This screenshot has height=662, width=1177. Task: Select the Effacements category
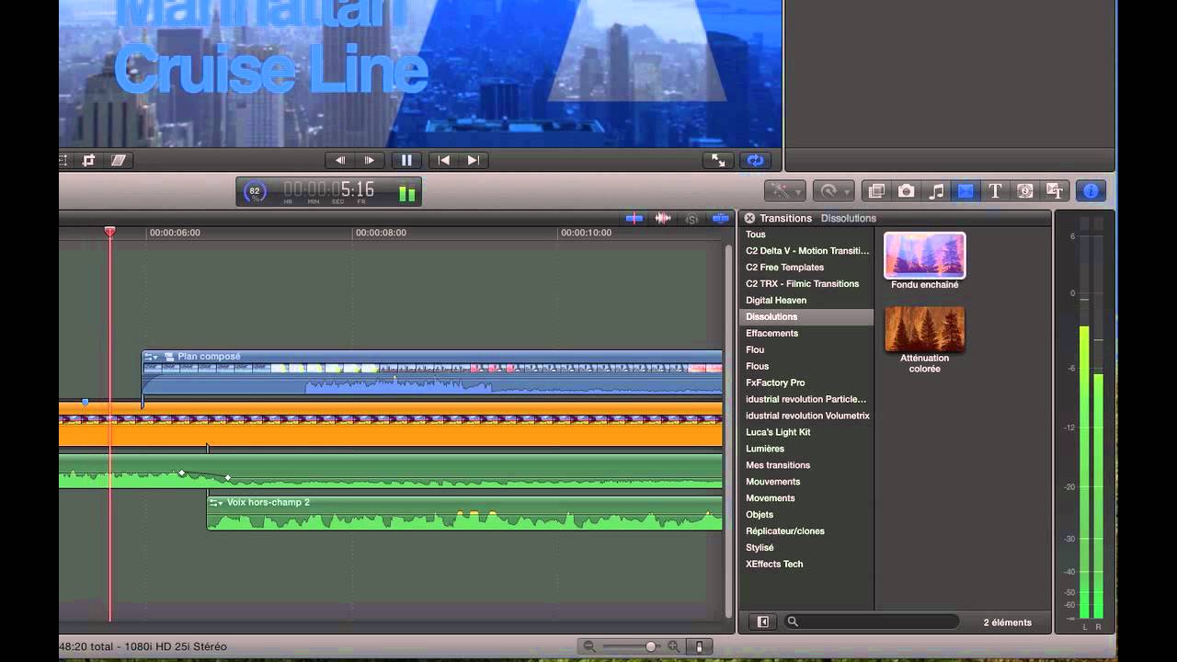(806, 334)
